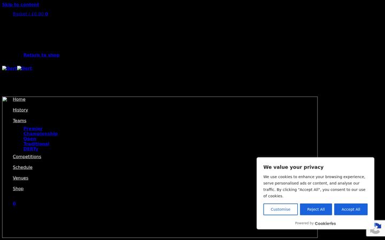The width and height of the screenshot is (385, 240).
Task: Click Accept All cookies button
Action: 351,210
